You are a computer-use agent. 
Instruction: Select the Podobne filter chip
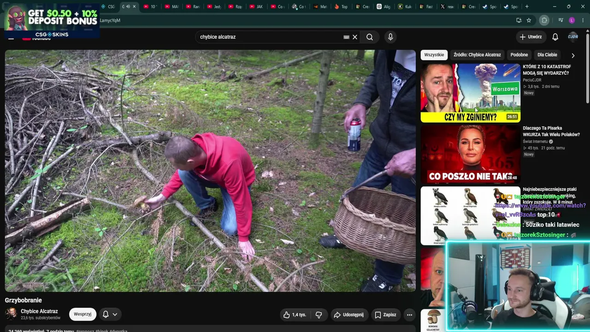[519, 55]
